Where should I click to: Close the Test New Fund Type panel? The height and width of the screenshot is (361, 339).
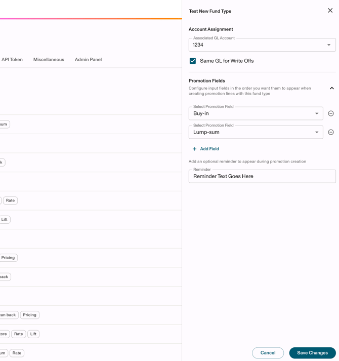pyautogui.click(x=330, y=11)
